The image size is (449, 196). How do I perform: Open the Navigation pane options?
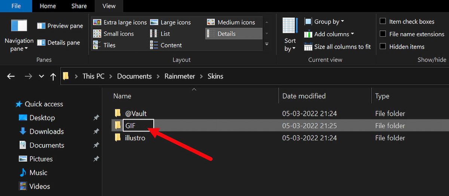tap(19, 34)
